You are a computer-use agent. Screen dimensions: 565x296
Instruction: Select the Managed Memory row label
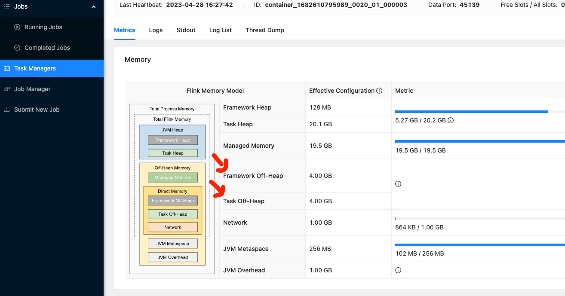(x=249, y=146)
